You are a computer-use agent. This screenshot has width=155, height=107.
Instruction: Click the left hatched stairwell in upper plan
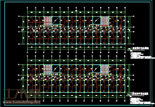coord(48,21)
